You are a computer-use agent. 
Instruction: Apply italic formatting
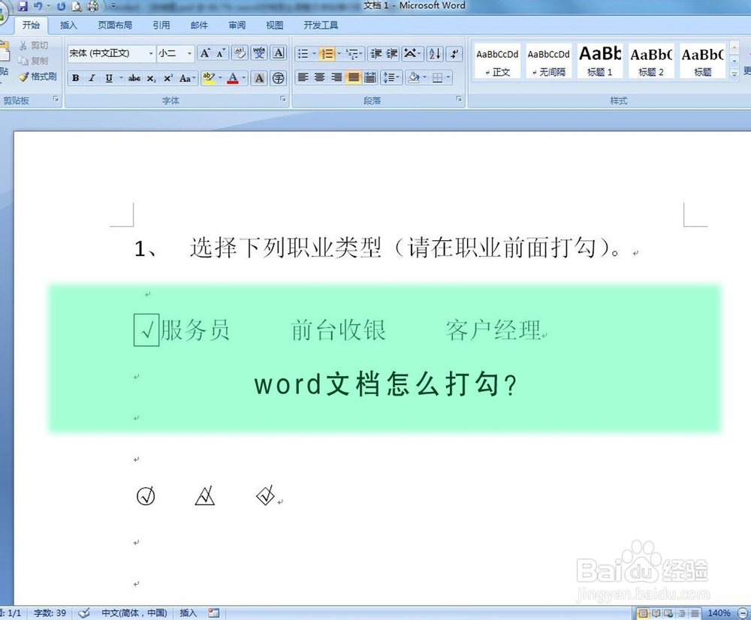coord(92,78)
